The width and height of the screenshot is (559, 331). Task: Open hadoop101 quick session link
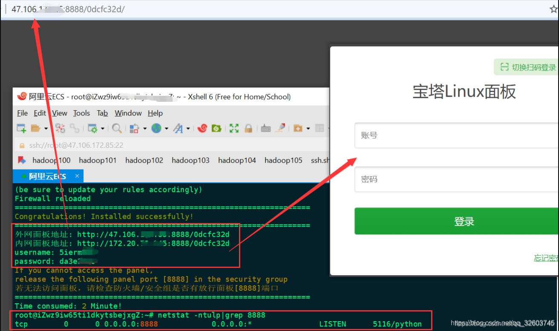(98, 160)
